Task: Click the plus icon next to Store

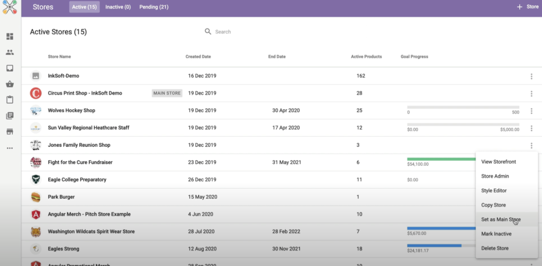Action: coord(519,7)
